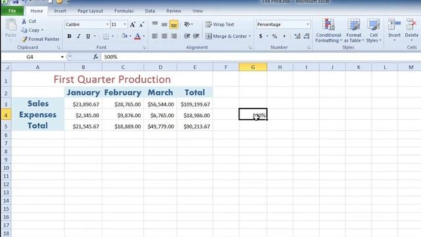Open the Copy options arrow
This screenshot has height=237, width=421.
(x=42, y=30)
